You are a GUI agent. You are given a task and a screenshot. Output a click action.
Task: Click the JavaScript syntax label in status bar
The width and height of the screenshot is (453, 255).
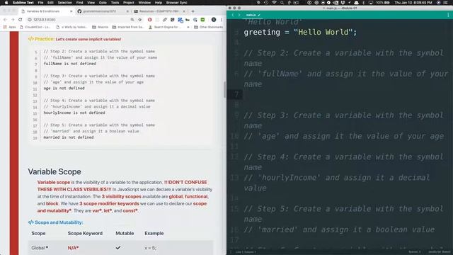[x=439, y=252]
